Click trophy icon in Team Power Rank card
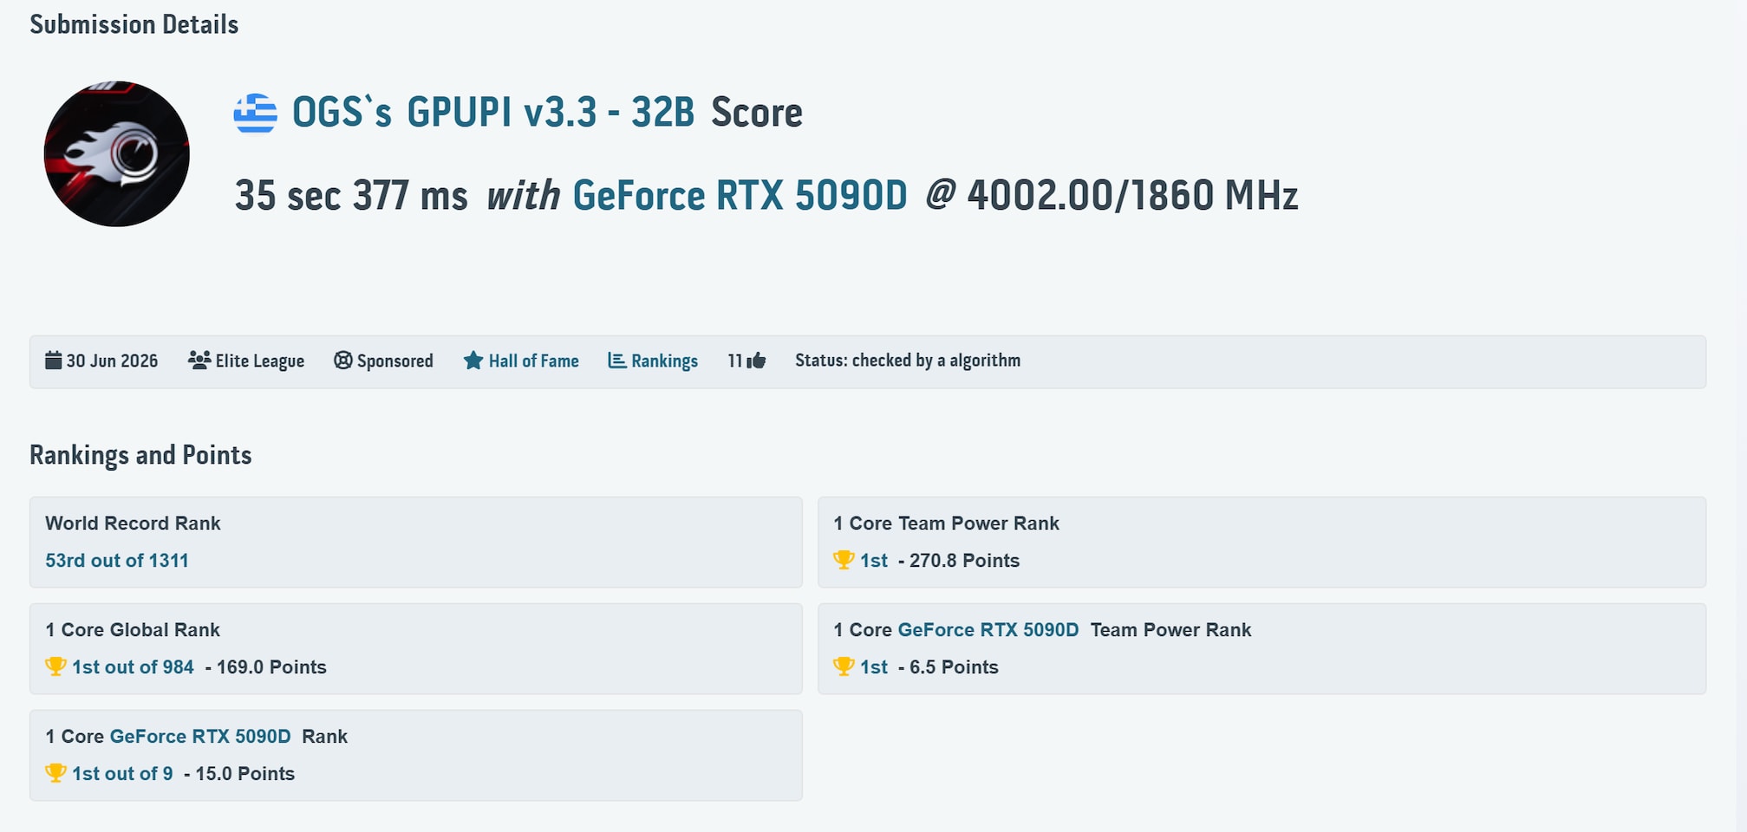Screen dimensions: 1747x832 (844, 560)
